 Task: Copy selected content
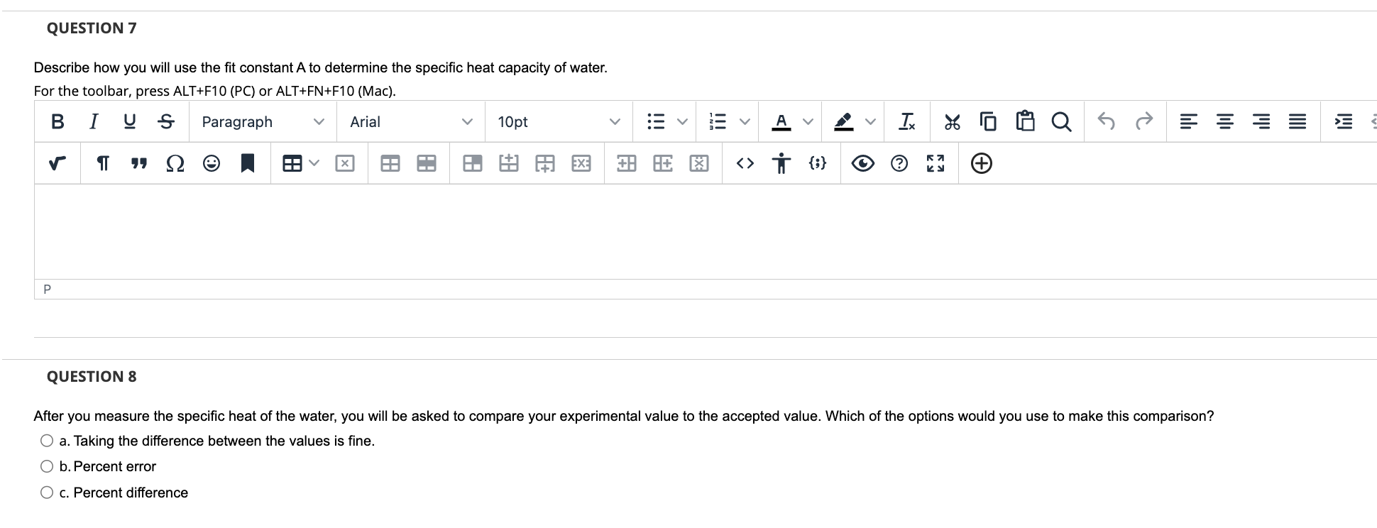988,122
